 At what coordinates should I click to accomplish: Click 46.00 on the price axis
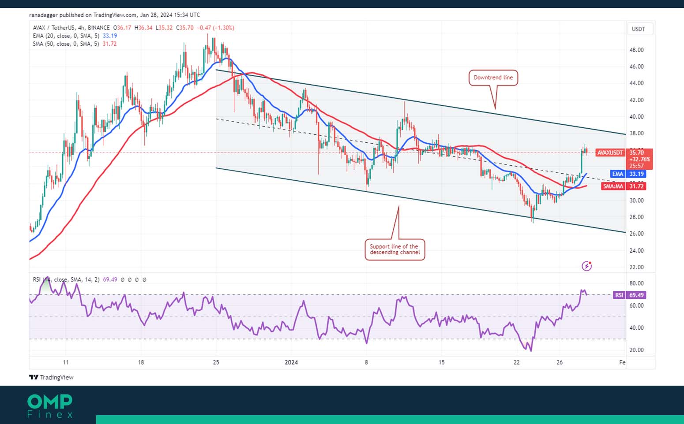[x=636, y=67]
